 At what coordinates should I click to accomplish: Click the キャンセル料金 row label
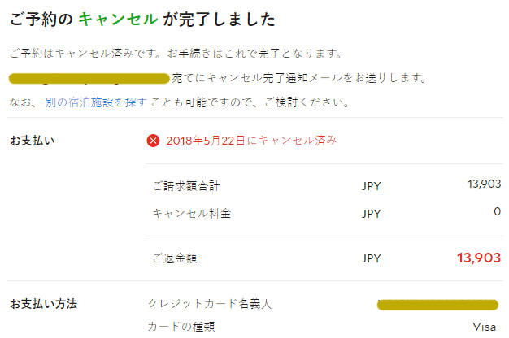click(192, 214)
